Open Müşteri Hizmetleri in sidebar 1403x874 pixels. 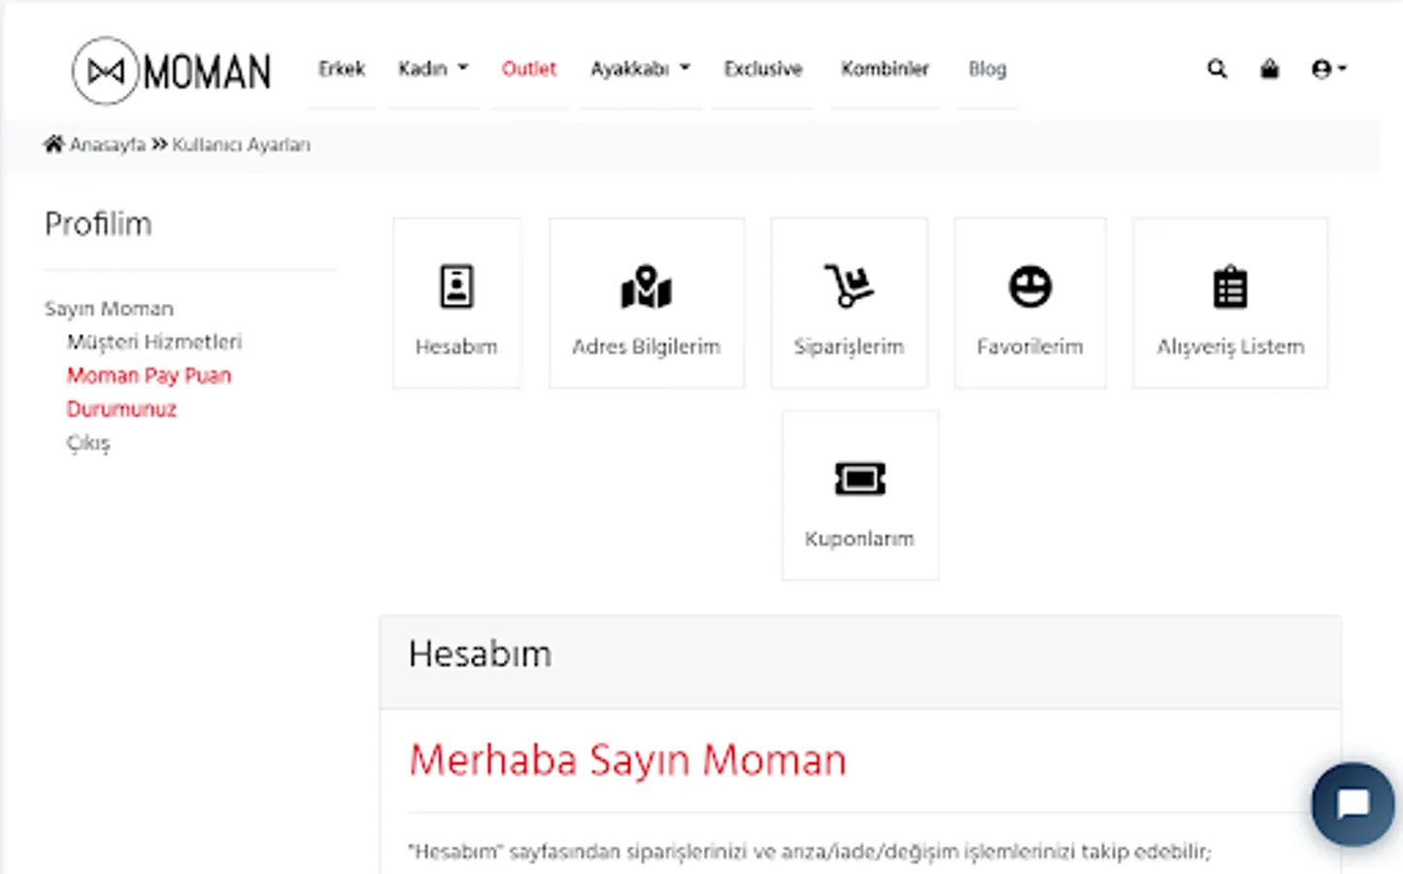(x=154, y=342)
